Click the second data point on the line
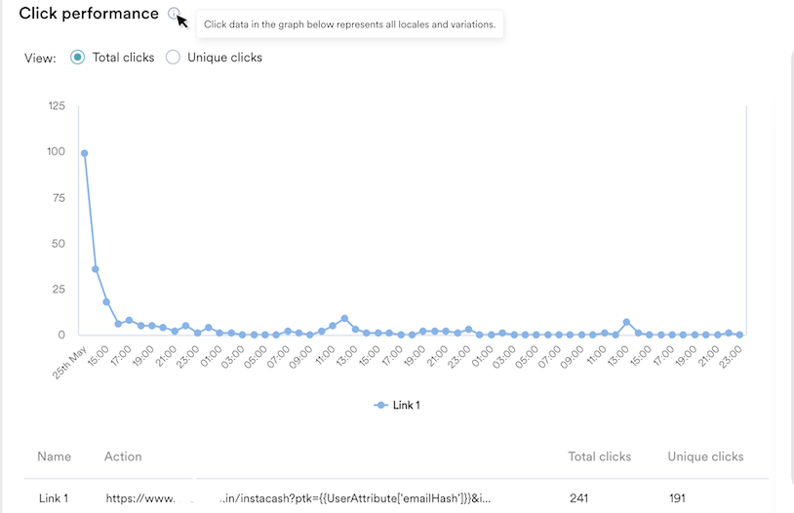Image resolution: width=794 pixels, height=513 pixels. coord(96,269)
